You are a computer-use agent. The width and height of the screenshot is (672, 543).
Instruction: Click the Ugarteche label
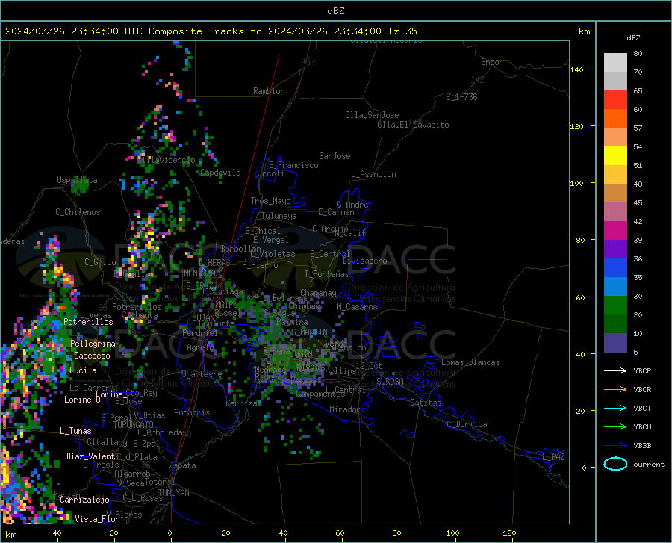tap(202, 374)
